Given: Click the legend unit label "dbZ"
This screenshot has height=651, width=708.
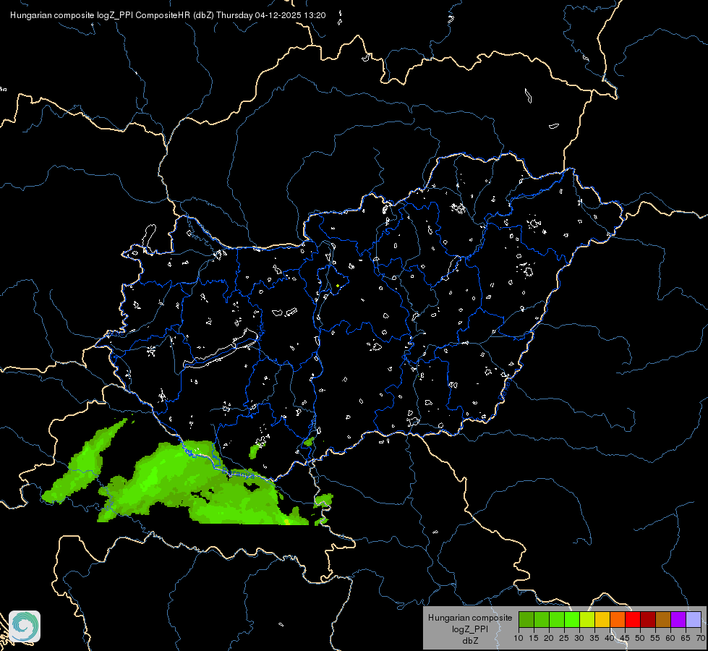Looking at the screenshot, I should point(470,641).
